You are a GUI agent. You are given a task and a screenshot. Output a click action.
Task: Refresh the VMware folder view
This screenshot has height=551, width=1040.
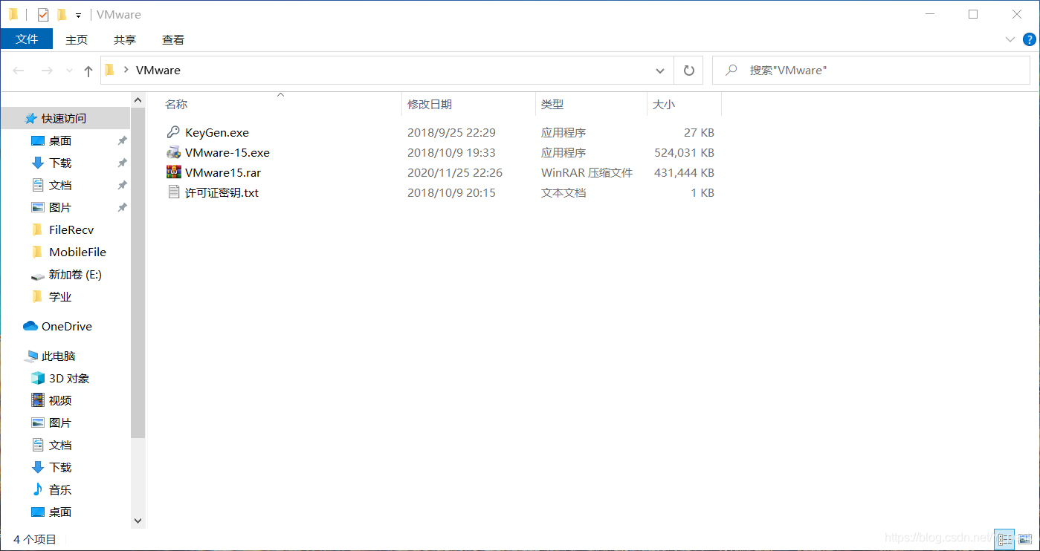click(x=689, y=71)
